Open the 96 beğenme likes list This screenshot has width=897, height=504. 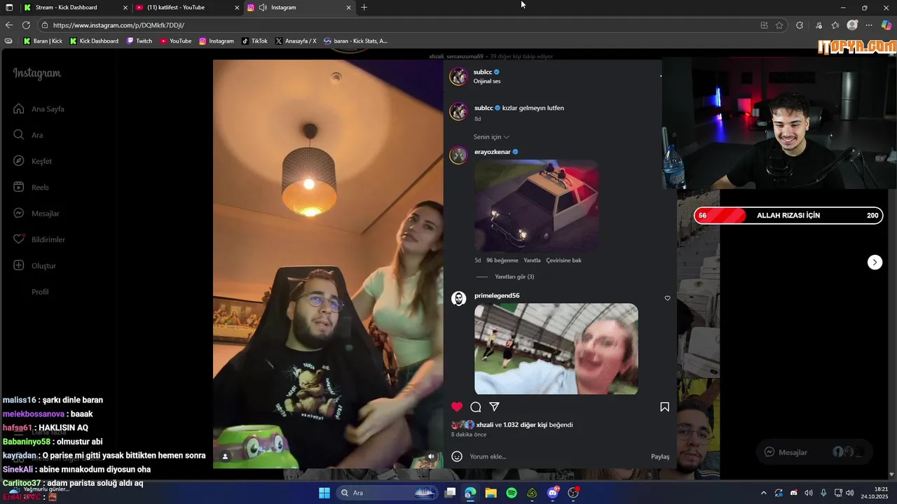pos(502,260)
